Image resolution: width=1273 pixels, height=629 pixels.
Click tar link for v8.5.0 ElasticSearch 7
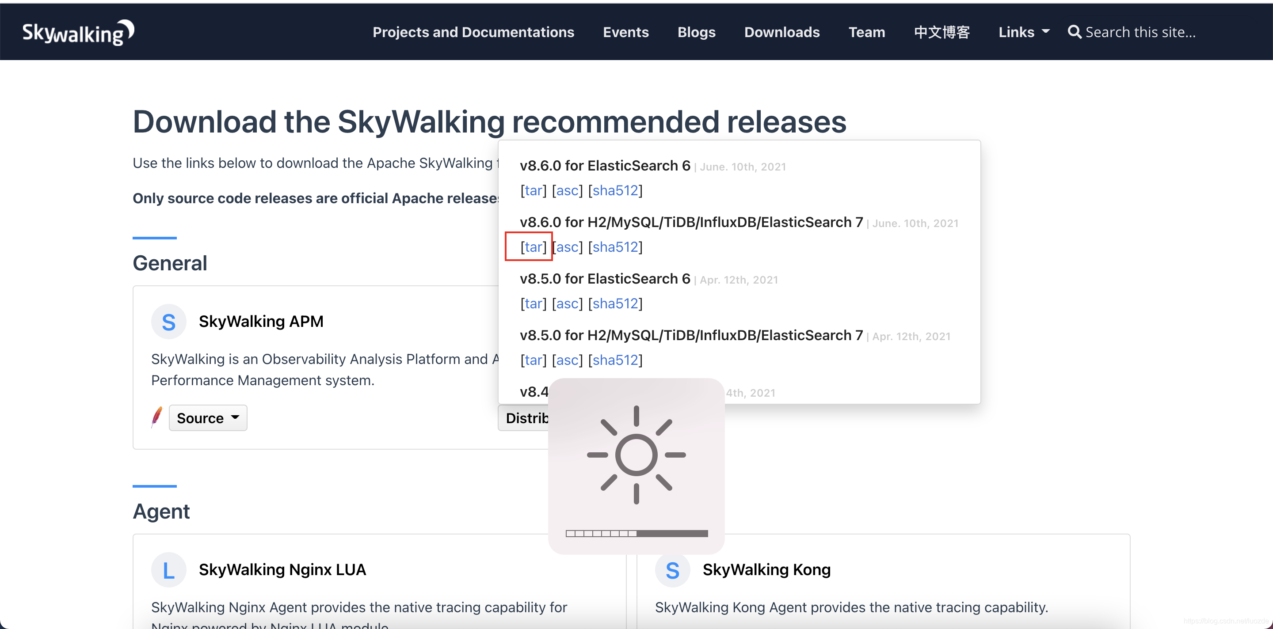[x=533, y=360]
